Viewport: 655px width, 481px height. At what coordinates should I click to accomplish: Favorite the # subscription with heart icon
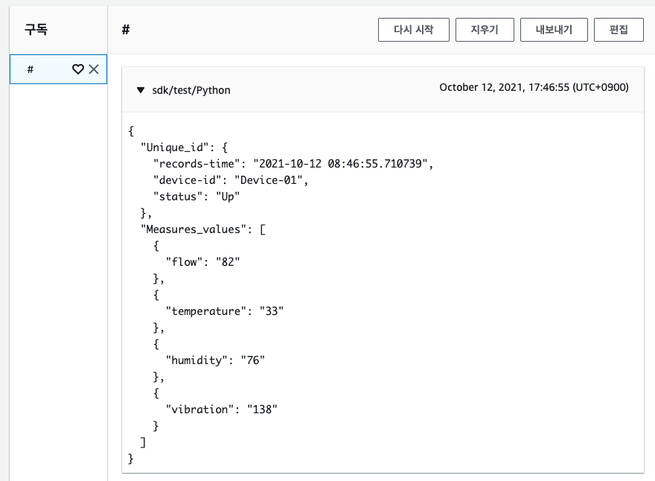[x=78, y=69]
